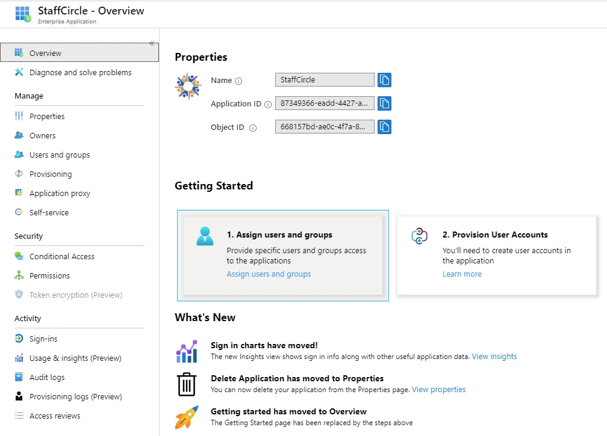Collapse the sidebar with double chevron
Viewport: 607px width, 436px height.
[x=152, y=43]
